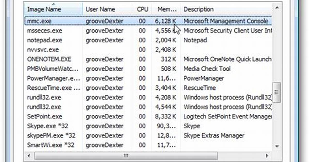Select the mmc.exe process row
This screenshot has width=309, height=162.
tap(148, 21)
